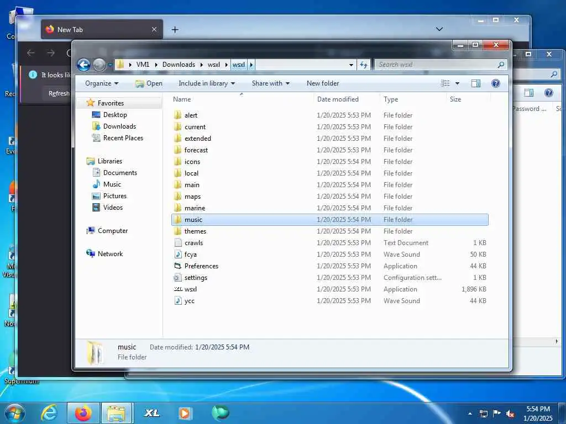
Task: Open Documents library in sidebar
Action: [x=120, y=173]
